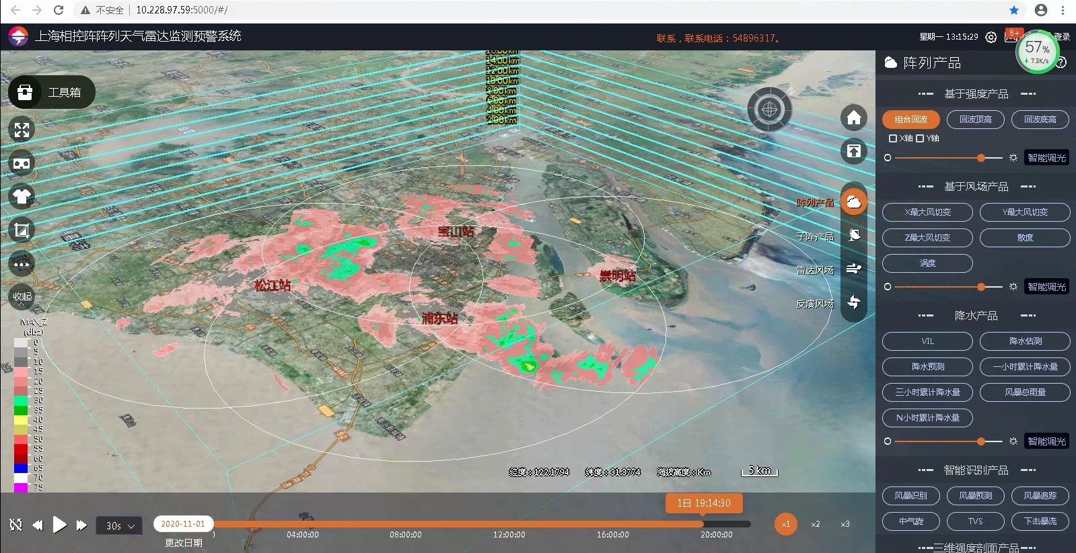Viewport: 1076px width, 553px height.
Task: Collapse the toolbar with 收起 button
Action: point(22,298)
